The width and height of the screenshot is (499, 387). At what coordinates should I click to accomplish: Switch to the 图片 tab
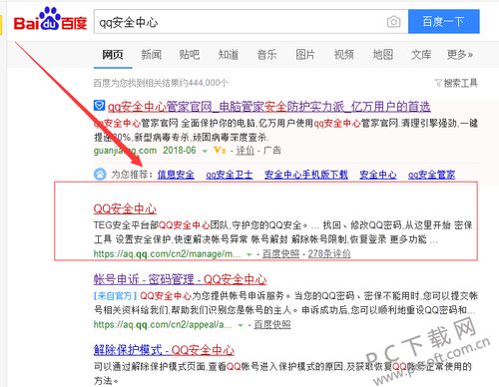coord(305,54)
